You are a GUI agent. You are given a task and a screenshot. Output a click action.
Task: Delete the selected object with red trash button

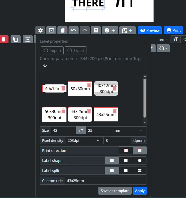pyautogui.click(x=4, y=39)
